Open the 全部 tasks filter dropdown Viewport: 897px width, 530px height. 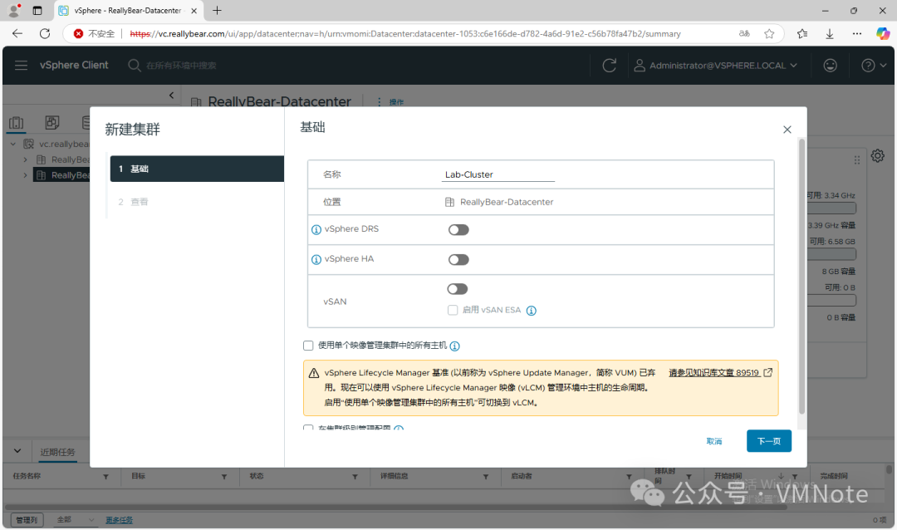tap(75, 520)
